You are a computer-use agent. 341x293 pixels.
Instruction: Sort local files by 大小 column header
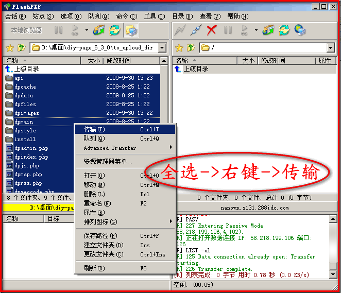pyautogui.click(x=92, y=60)
